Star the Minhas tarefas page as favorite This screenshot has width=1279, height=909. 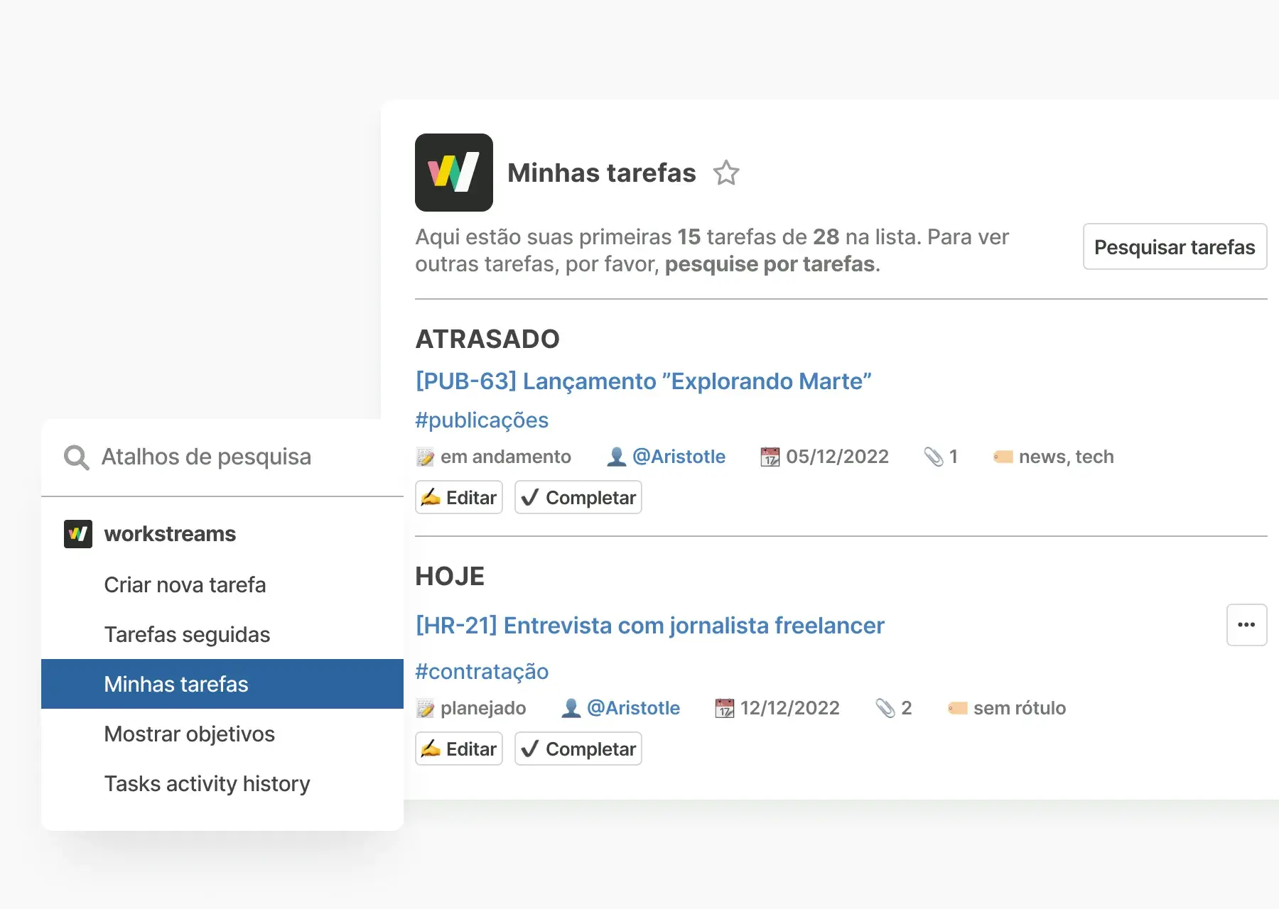coord(725,173)
